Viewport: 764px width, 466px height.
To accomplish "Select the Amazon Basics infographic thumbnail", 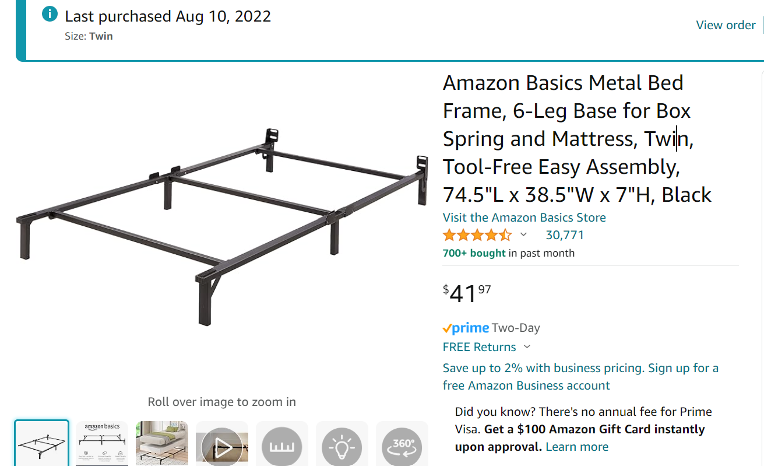I will click(102, 444).
